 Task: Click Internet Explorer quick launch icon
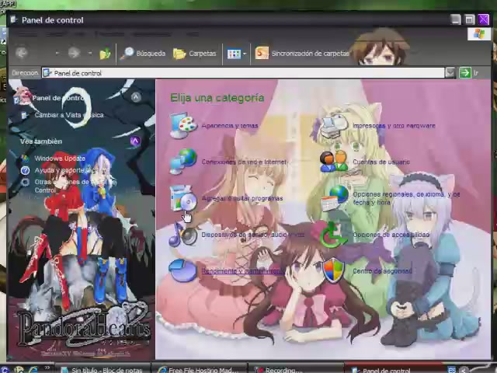(x=33, y=370)
